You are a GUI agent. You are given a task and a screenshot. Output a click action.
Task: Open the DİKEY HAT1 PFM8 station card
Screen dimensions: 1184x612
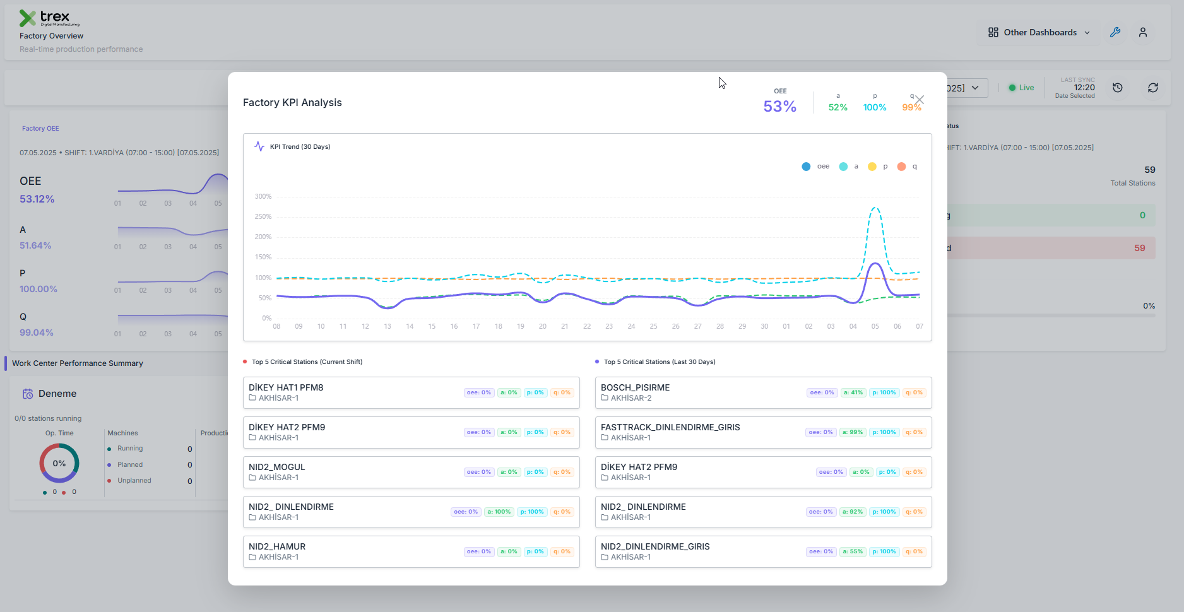[x=411, y=392]
